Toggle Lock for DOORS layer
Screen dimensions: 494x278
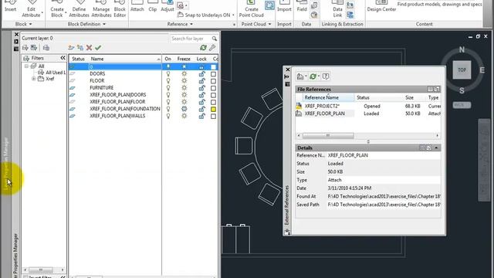coord(201,74)
